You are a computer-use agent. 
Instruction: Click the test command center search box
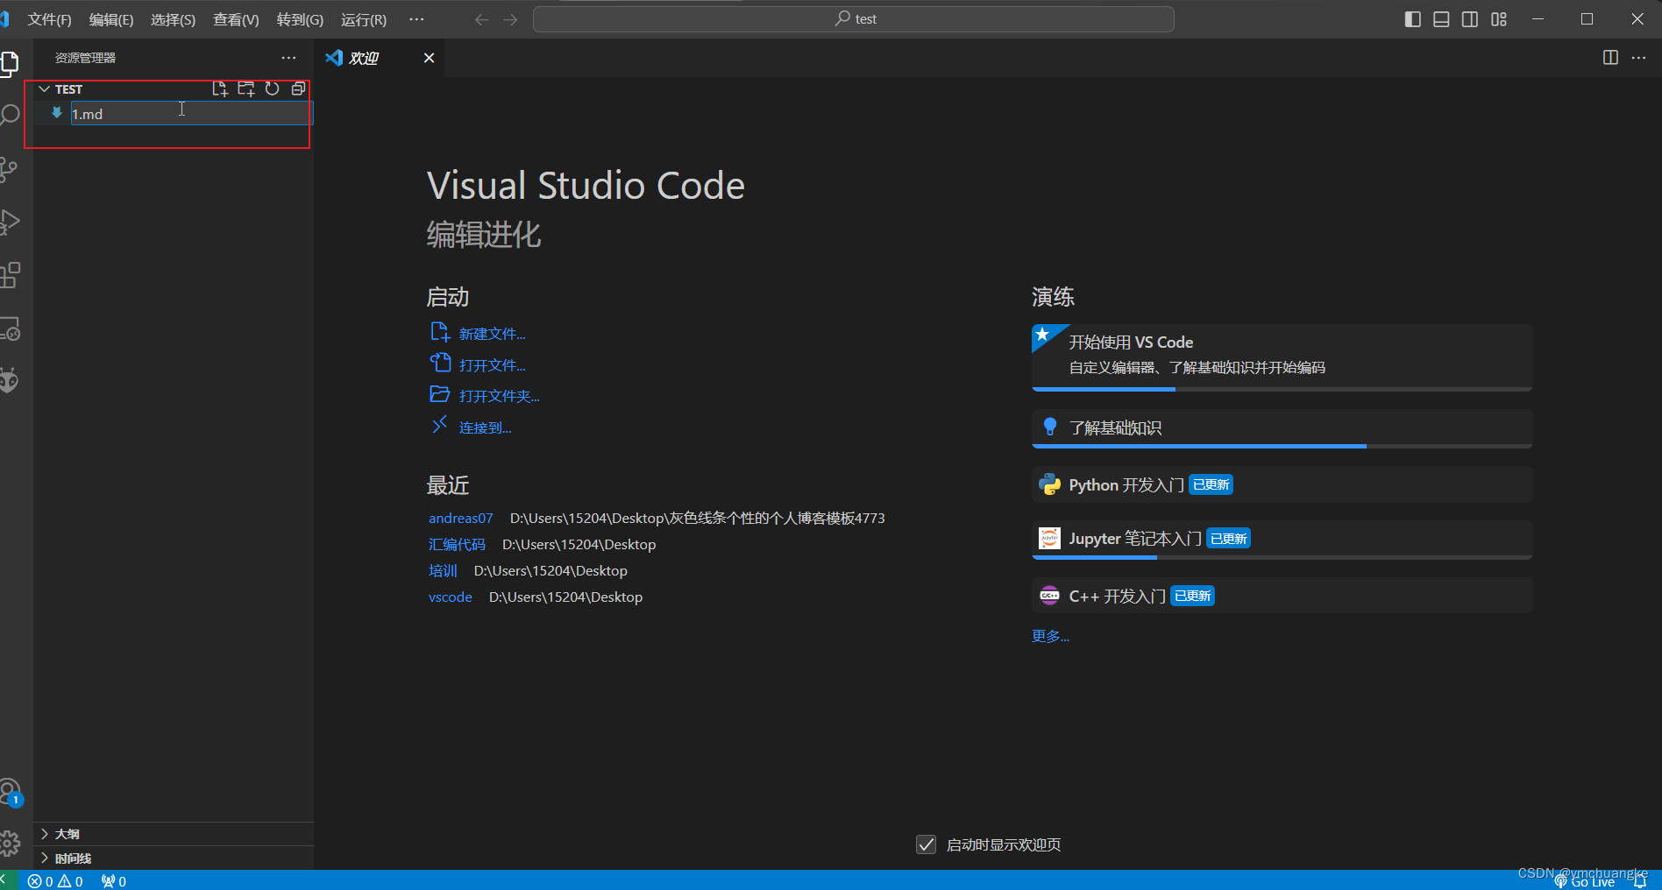854,19
